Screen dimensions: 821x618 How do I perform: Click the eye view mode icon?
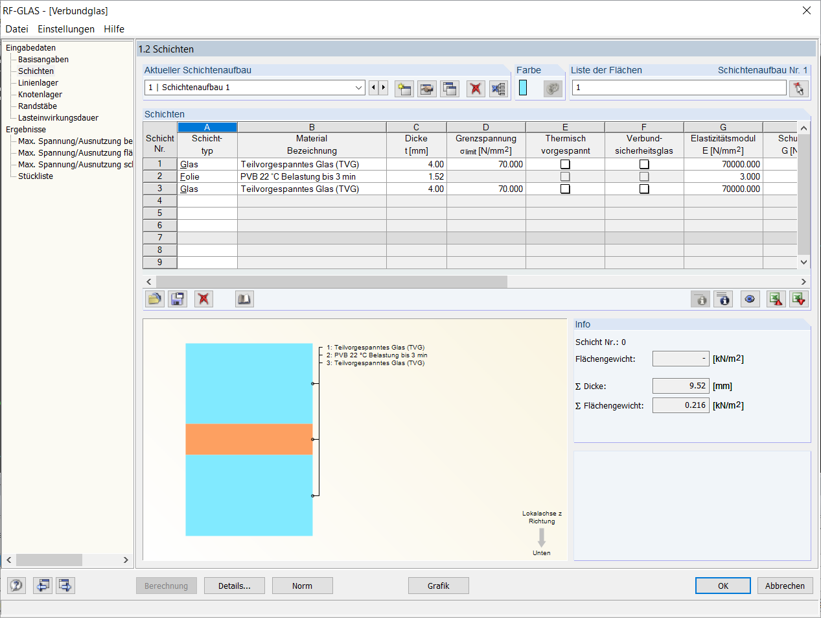tap(750, 299)
